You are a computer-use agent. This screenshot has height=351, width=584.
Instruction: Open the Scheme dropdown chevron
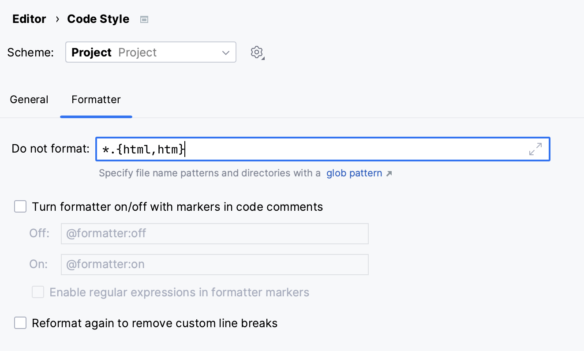[x=225, y=52]
